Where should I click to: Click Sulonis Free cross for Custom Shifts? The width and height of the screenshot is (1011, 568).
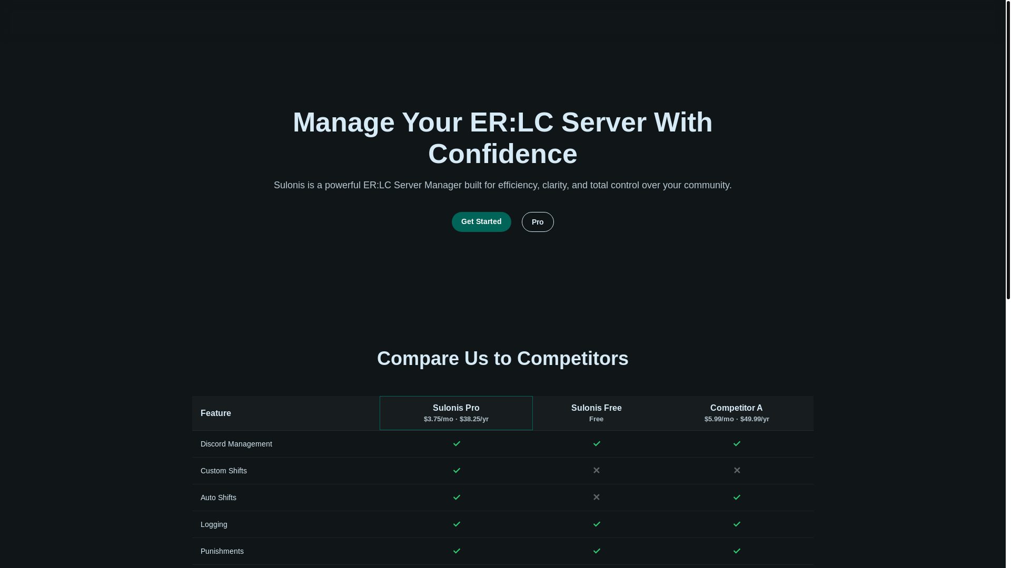pyautogui.click(x=597, y=470)
